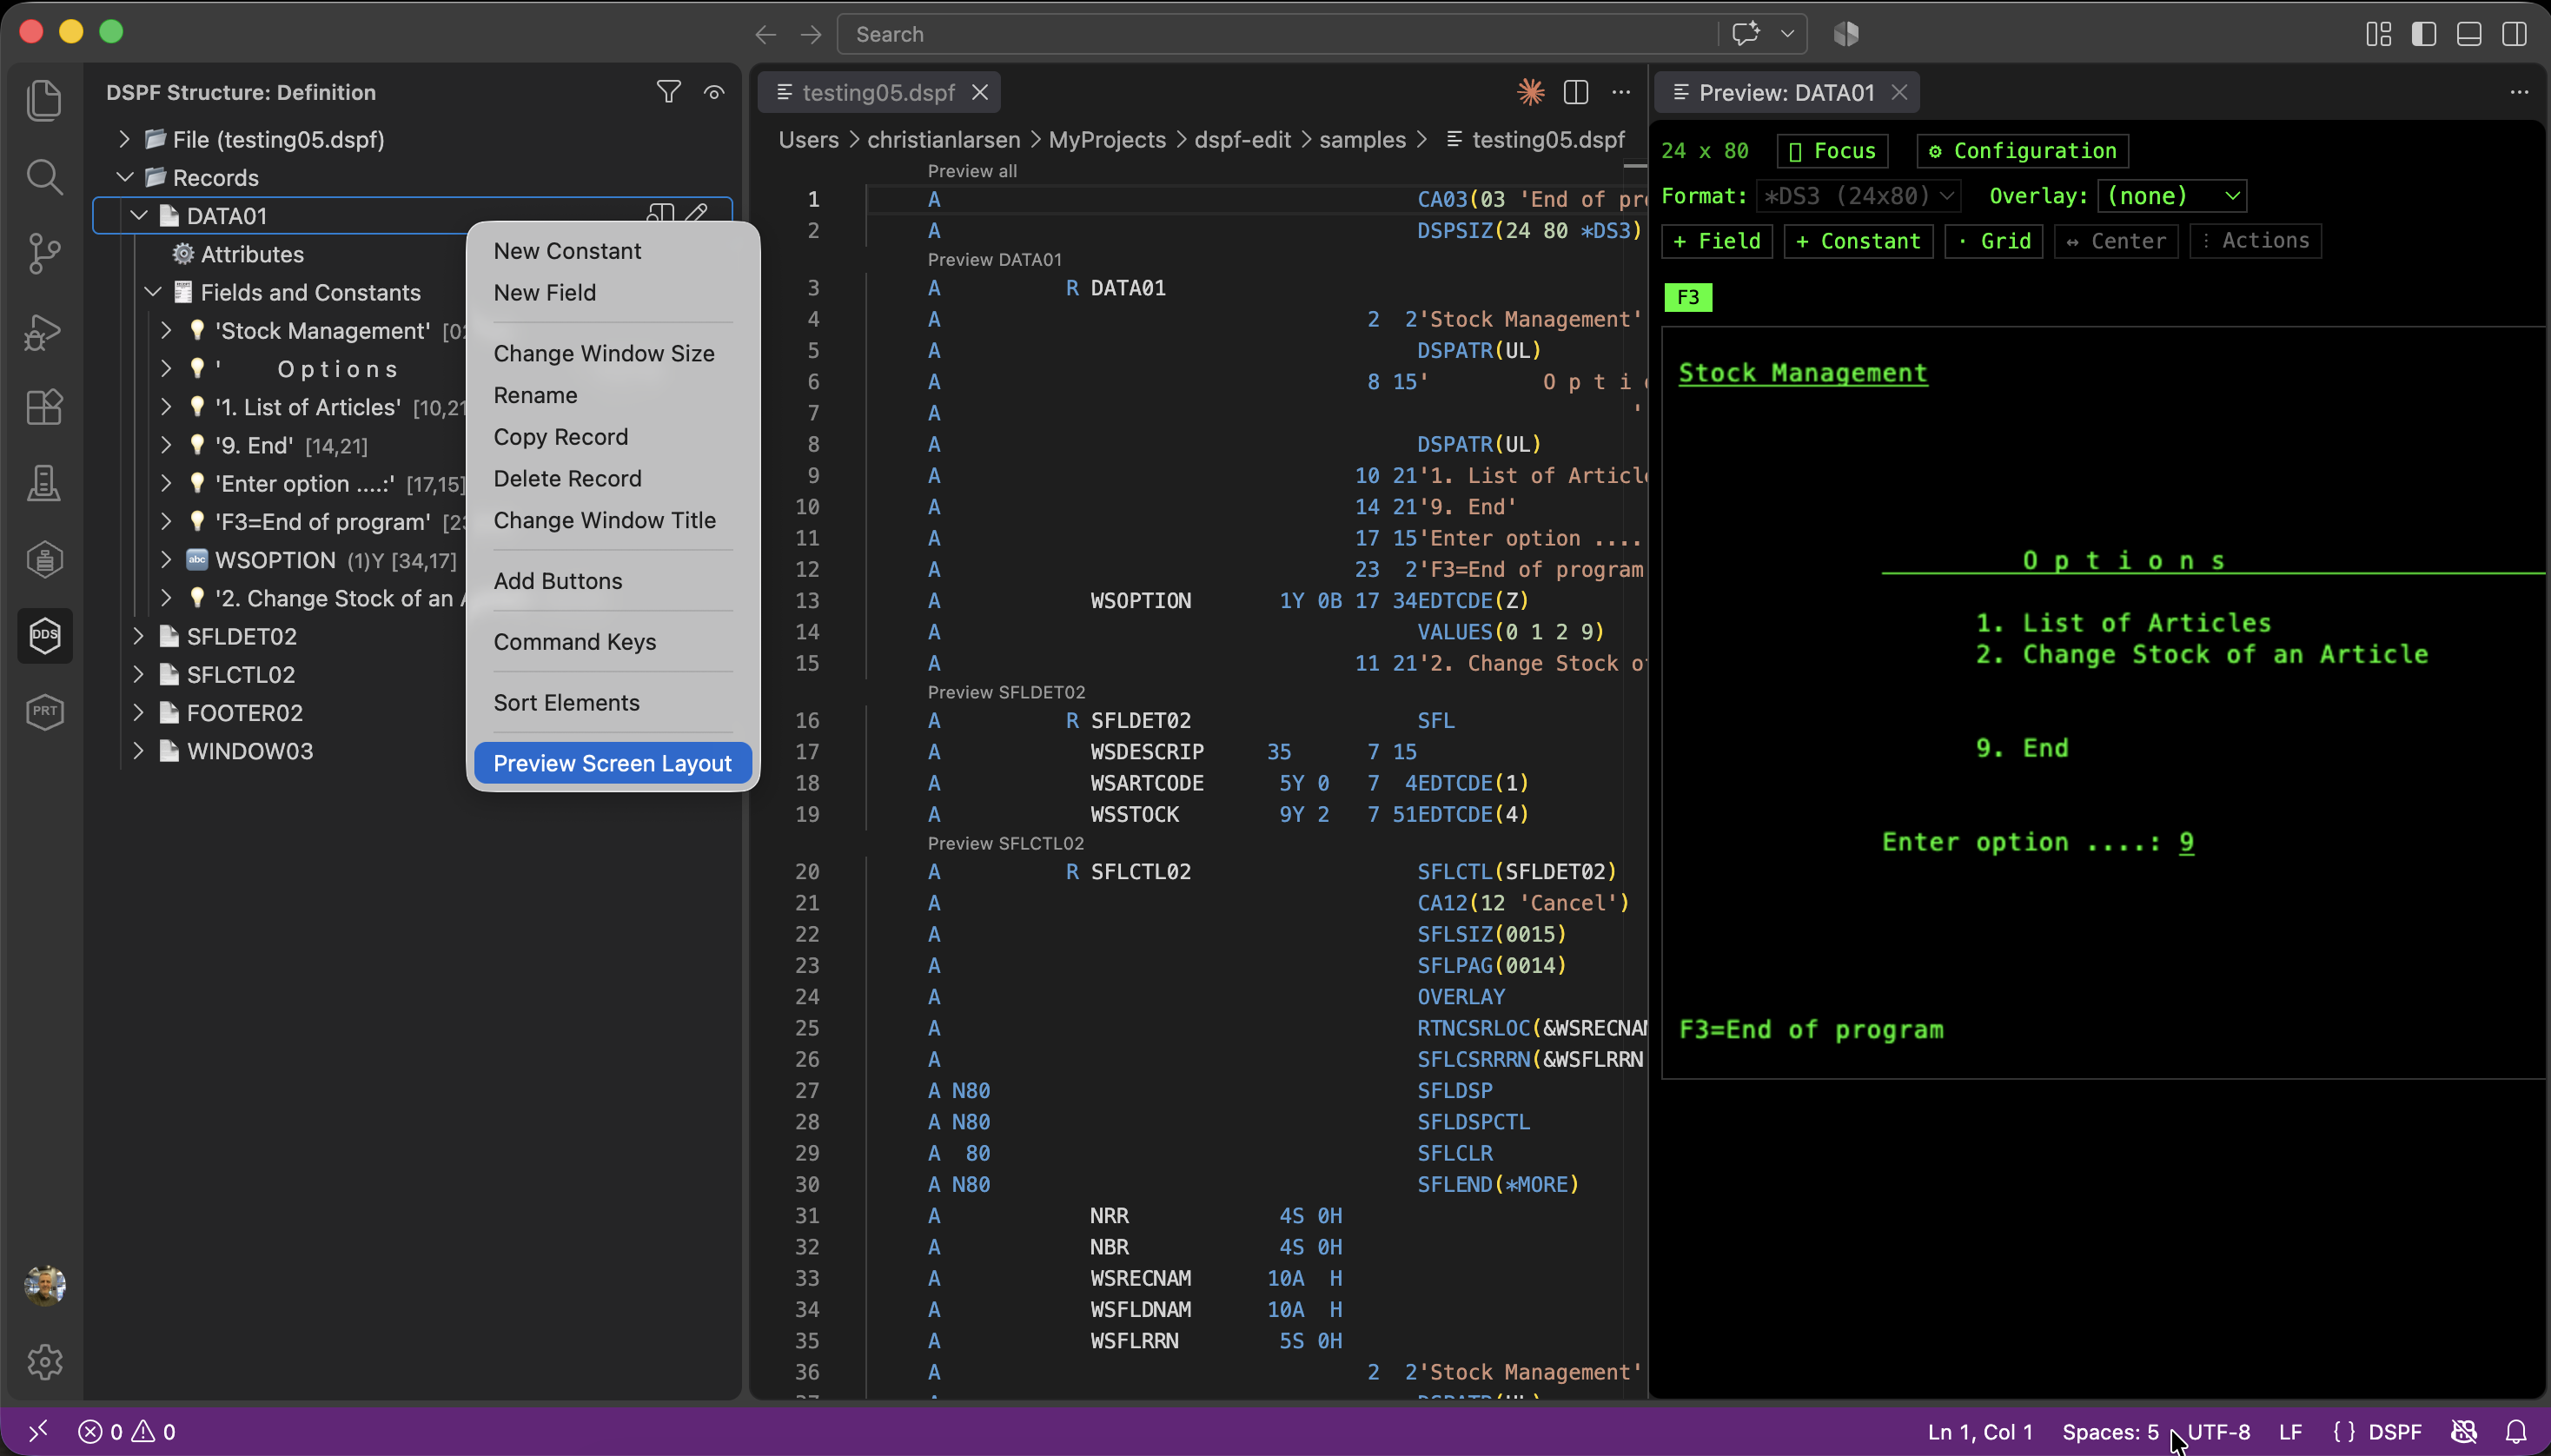Split the testing05.dspf editor right
The height and width of the screenshot is (1456, 2551).
pyautogui.click(x=1575, y=92)
